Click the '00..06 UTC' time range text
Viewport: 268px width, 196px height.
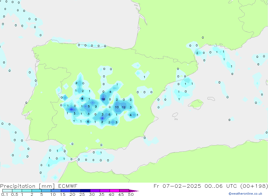[220, 186]
